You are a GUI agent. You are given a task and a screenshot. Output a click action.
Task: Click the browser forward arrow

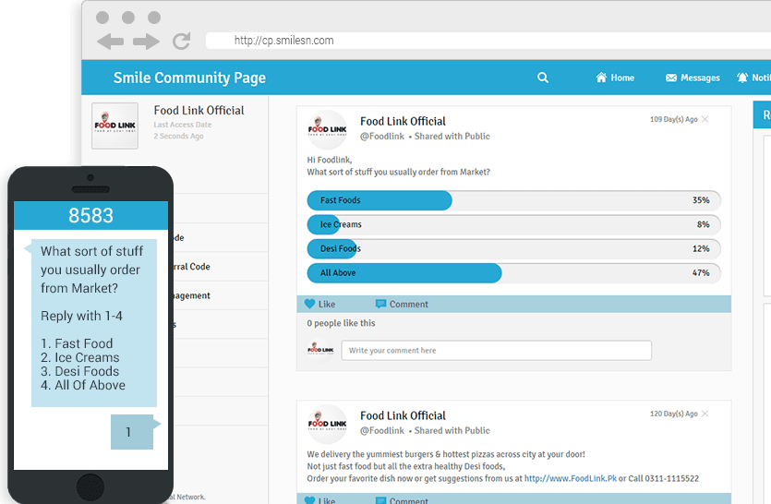146,42
